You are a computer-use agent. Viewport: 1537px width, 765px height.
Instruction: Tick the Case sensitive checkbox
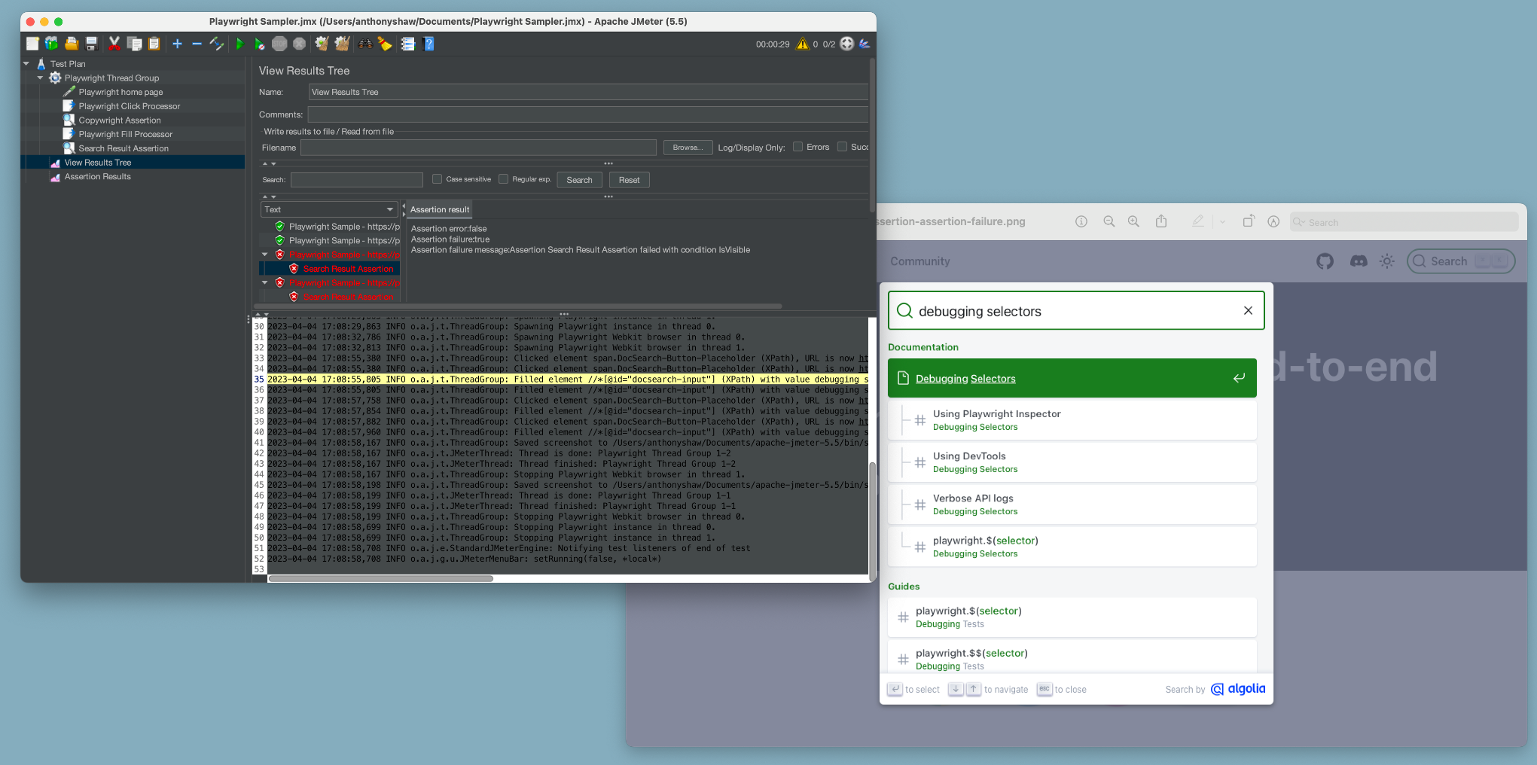438,179
